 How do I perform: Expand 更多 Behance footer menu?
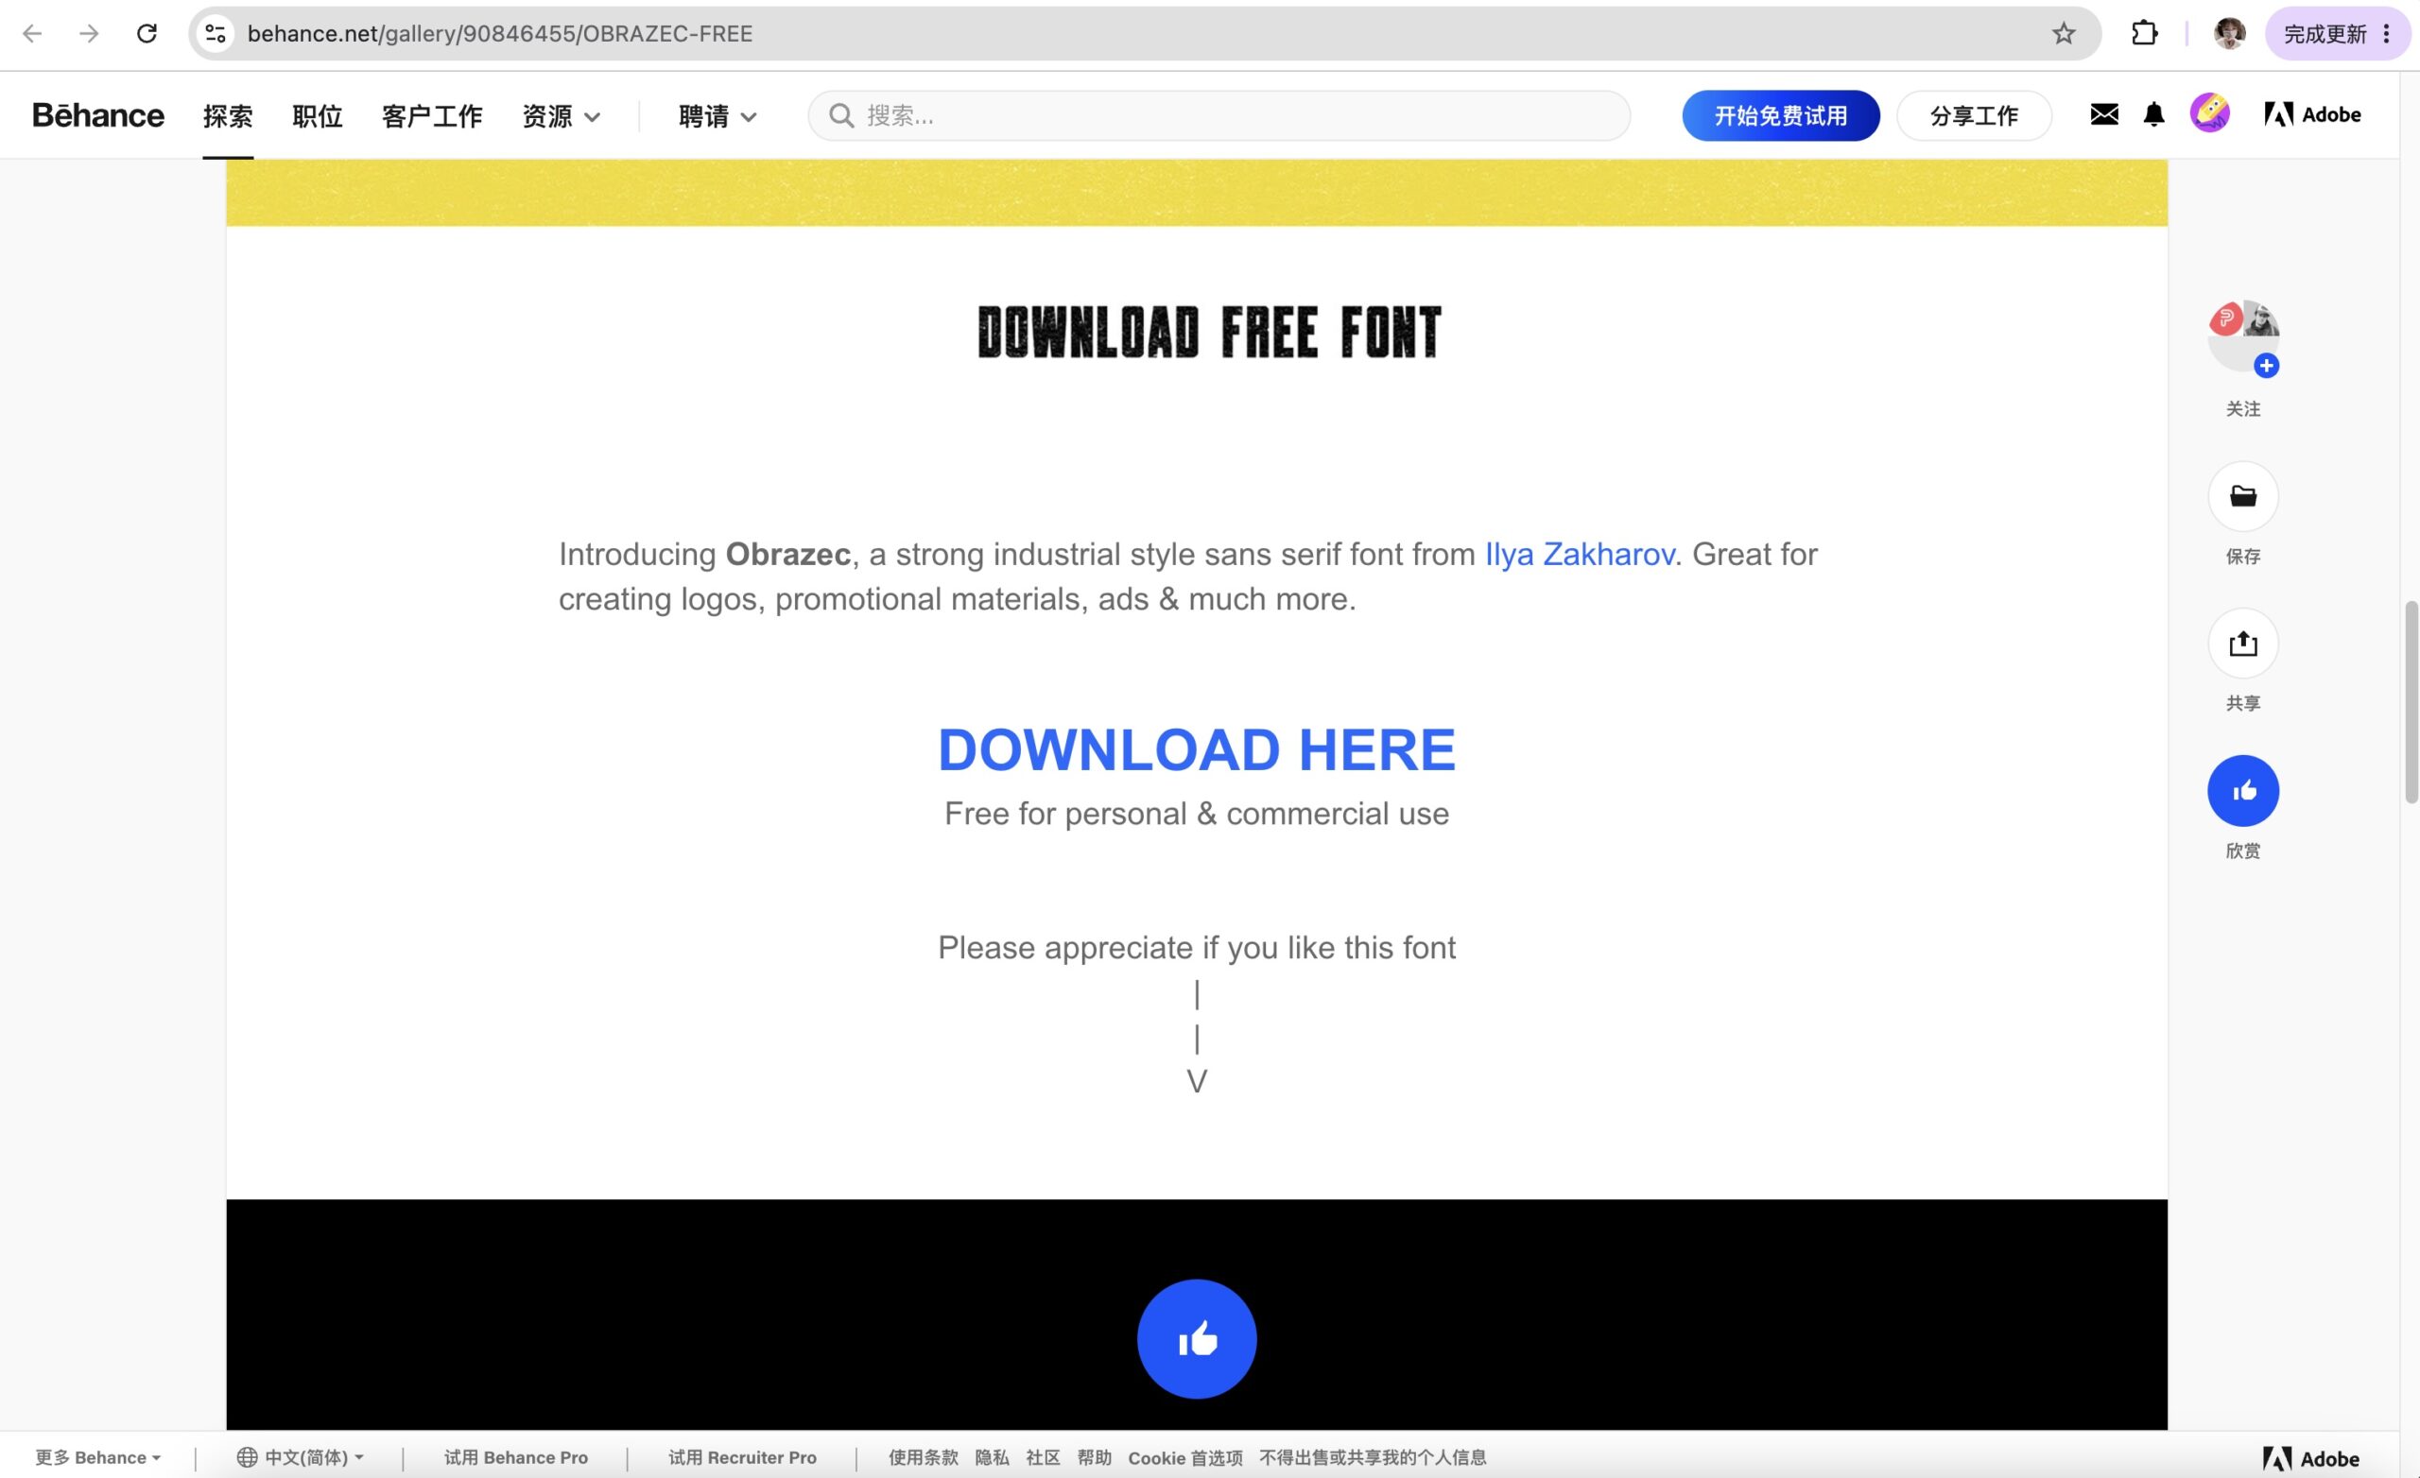click(98, 1457)
